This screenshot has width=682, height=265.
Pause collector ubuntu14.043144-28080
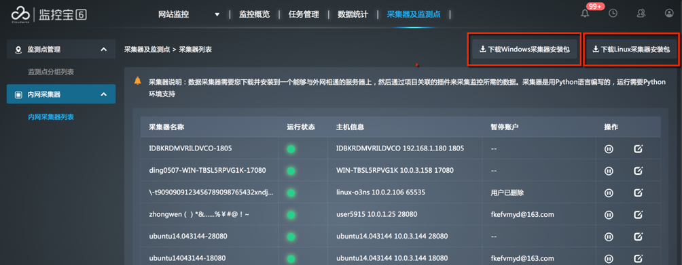(x=609, y=237)
